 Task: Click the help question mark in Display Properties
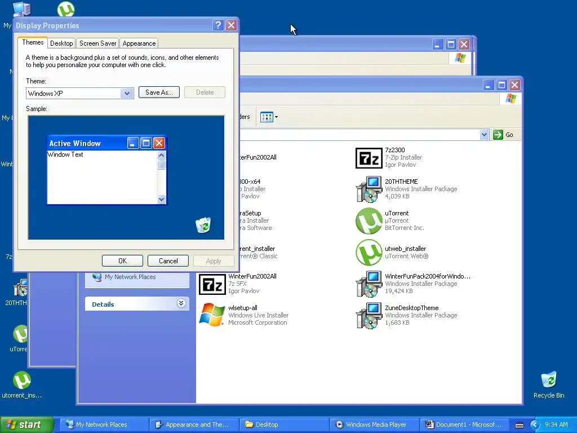click(x=218, y=25)
